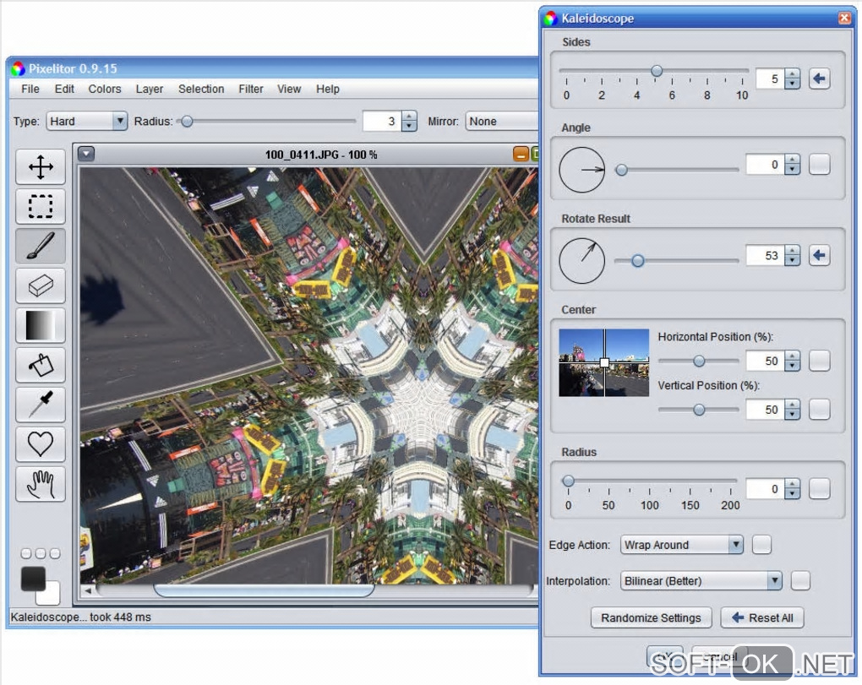The image size is (862, 685).
Task: Click the Rotate Result slider handle
Action: [638, 261]
